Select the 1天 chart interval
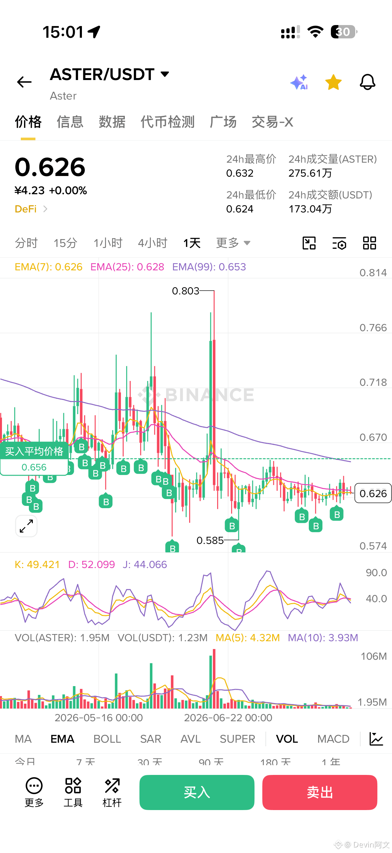392x853 pixels. (x=192, y=243)
